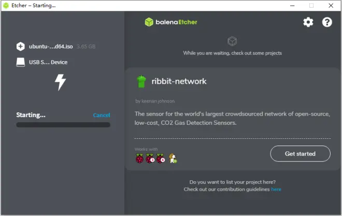342x216 pixels.
Task: Click the Raspberry Pi 4 icon
Action: tap(161, 159)
